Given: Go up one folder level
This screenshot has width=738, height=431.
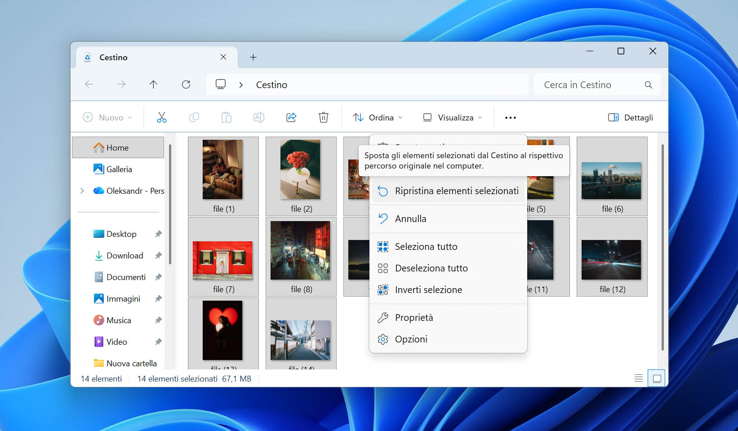Looking at the screenshot, I should [153, 84].
